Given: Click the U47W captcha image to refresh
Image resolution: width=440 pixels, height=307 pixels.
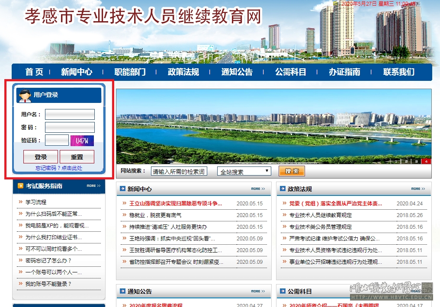Looking at the screenshot, I should tap(82, 141).
